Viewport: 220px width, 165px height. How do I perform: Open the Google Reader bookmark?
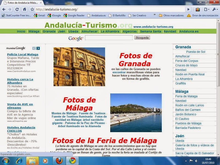coord(74,15)
